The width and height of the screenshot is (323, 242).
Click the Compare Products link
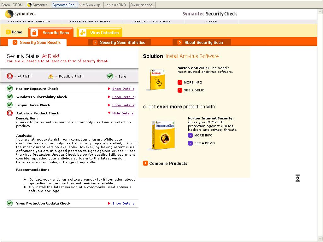pos(168,164)
